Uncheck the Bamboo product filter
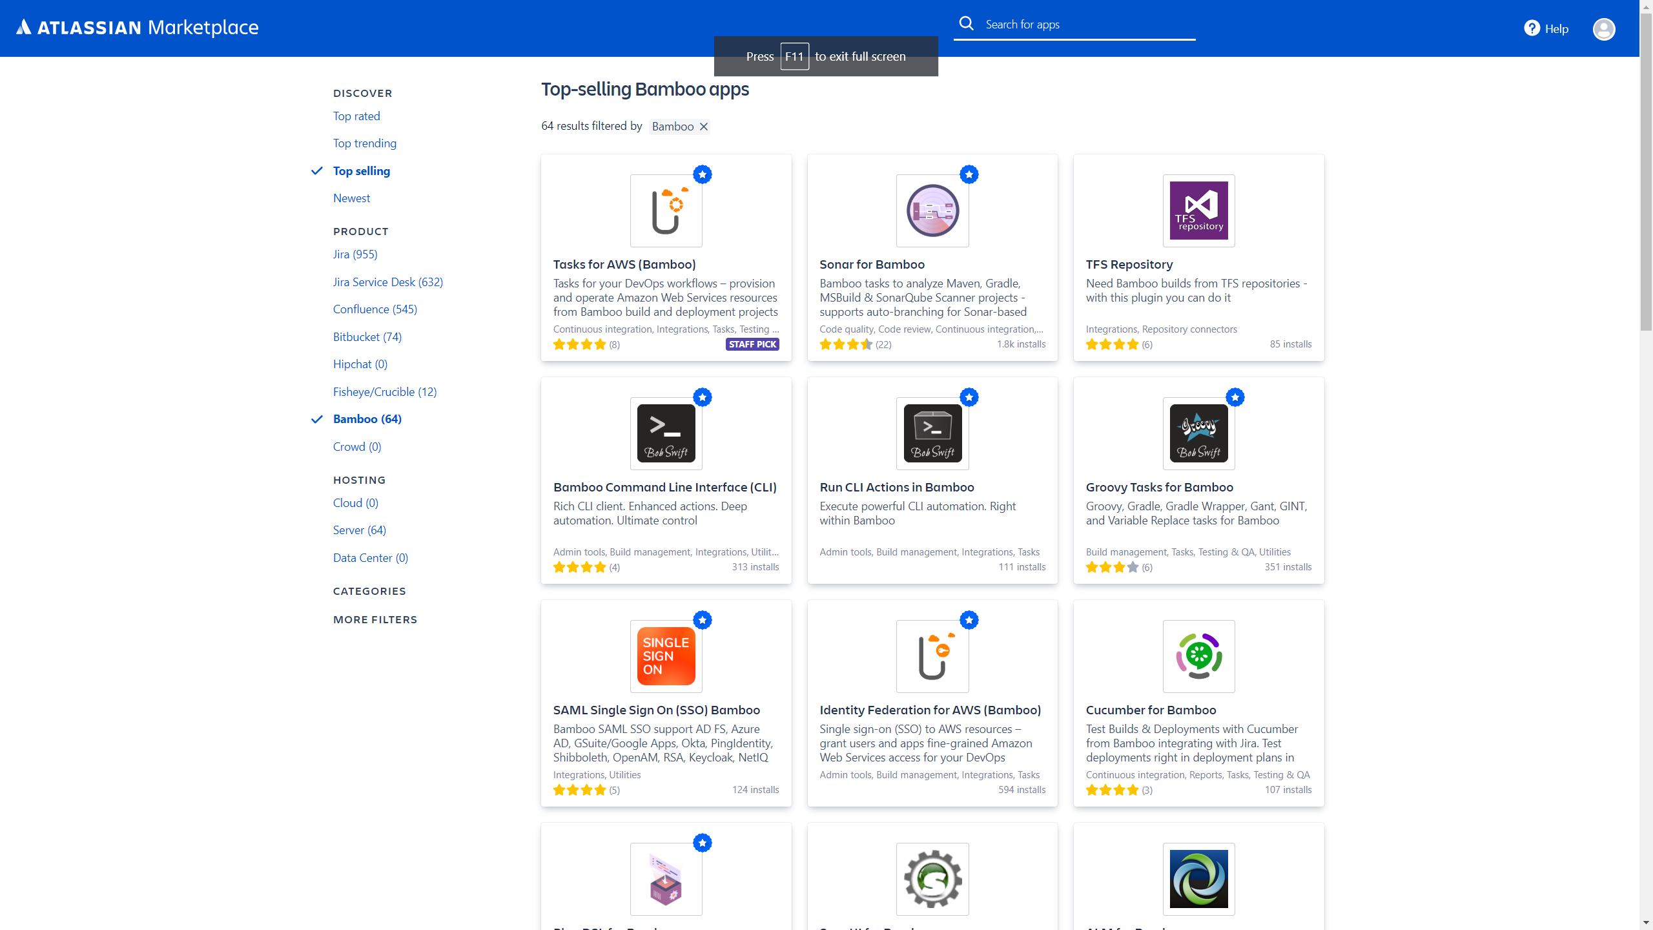The height and width of the screenshot is (930, 1653). pos(366,419)
